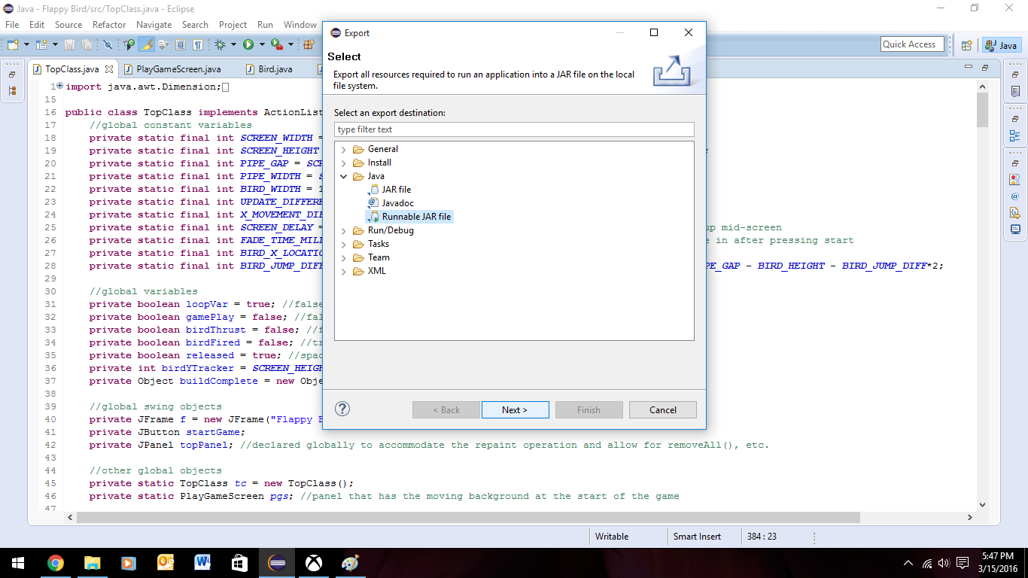Screen dimensions: 1028x578
Task: Expand folded imports on line 1
Action: point(59,86)
